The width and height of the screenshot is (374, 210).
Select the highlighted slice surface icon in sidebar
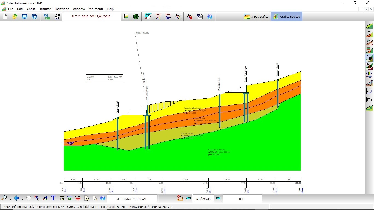(x=369, y=58)
